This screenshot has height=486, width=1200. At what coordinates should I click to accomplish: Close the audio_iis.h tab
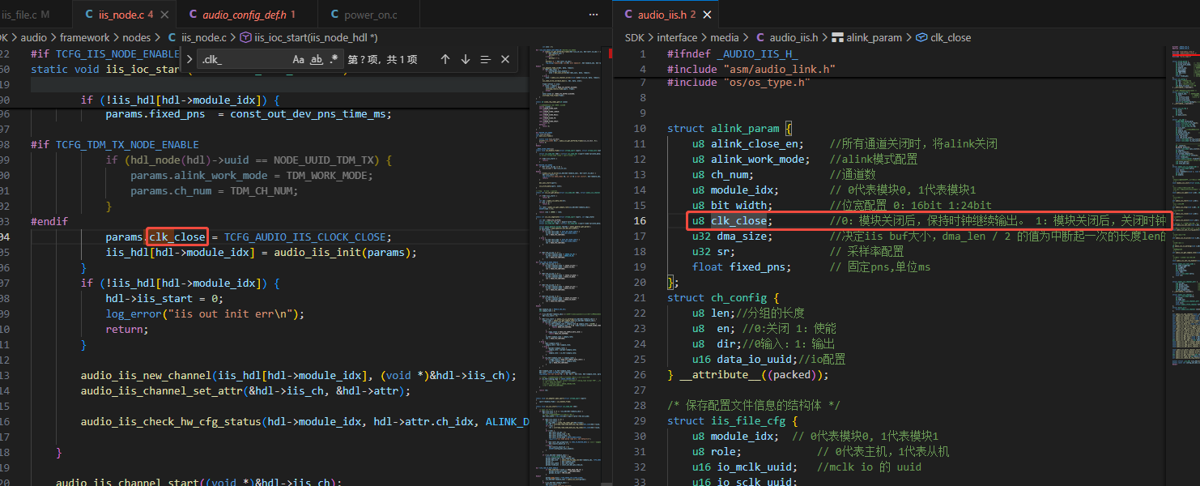pyautogui.click(x=706, y=15)
